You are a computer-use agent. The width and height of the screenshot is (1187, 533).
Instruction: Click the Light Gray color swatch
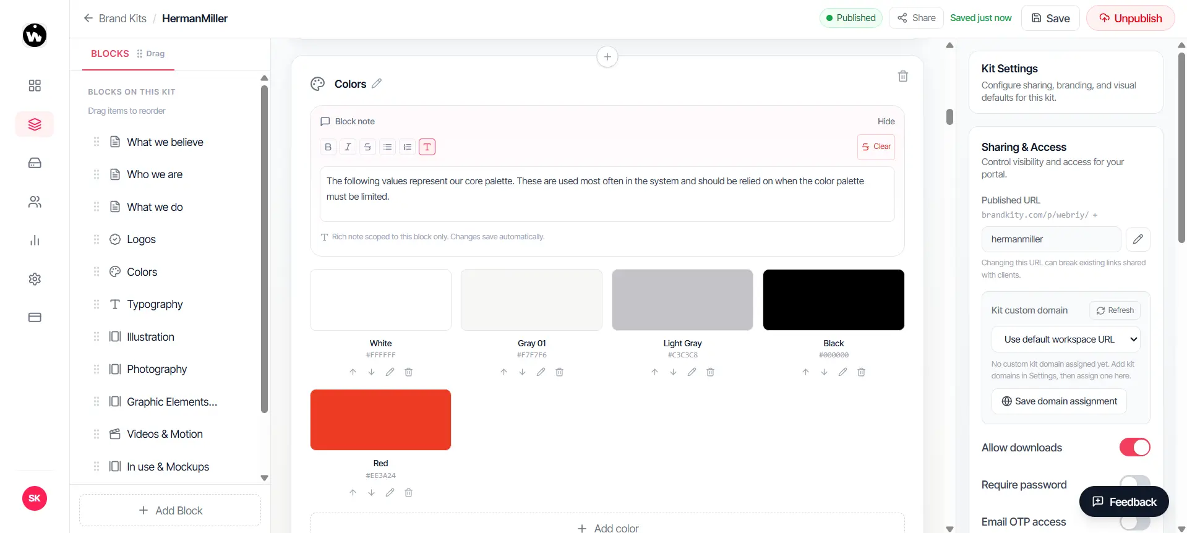point(682,300)
